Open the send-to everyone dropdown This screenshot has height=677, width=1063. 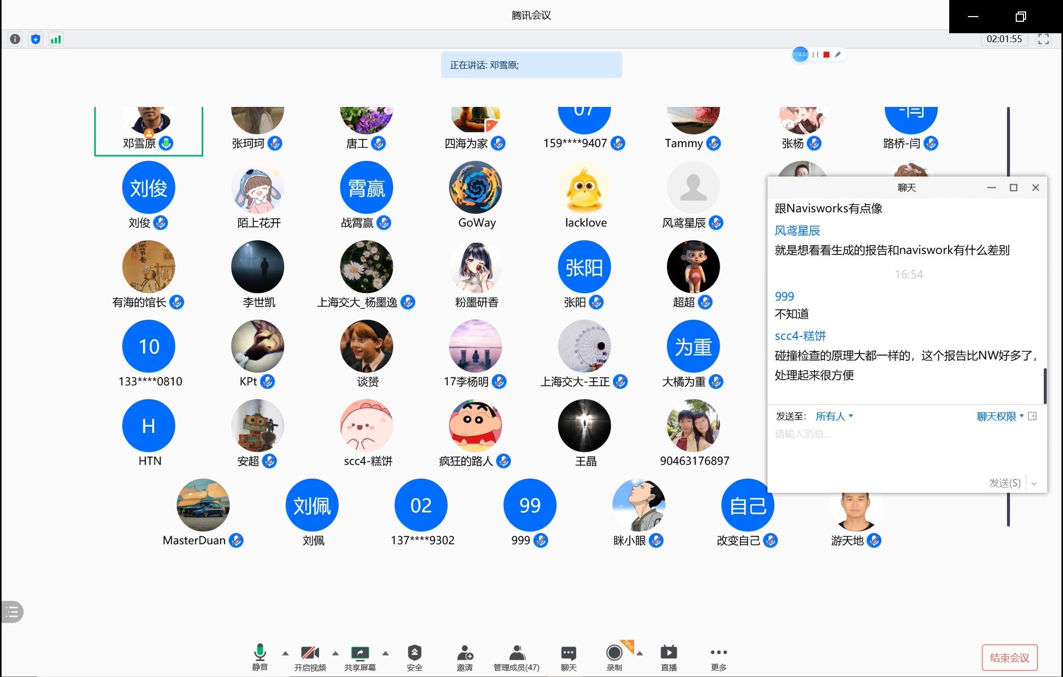click(834, 416)
